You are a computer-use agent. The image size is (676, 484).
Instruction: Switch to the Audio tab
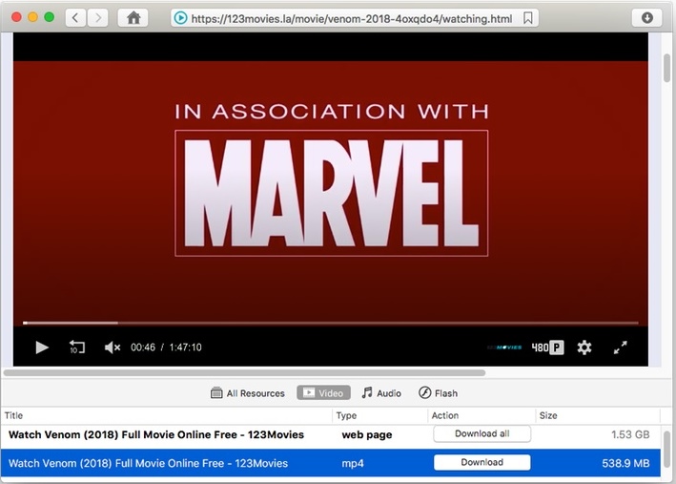(381, 393)
